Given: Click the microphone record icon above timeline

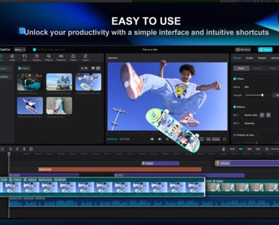Looking at the screenshot, I should click(x=223, y=149).
